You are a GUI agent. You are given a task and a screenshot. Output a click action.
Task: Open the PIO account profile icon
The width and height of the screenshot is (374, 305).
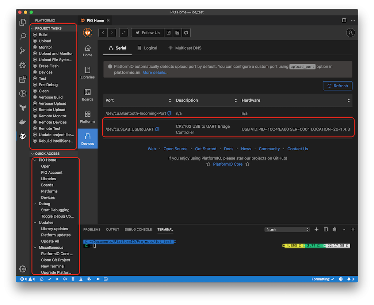pyautogui.click(x=350, y=33)
